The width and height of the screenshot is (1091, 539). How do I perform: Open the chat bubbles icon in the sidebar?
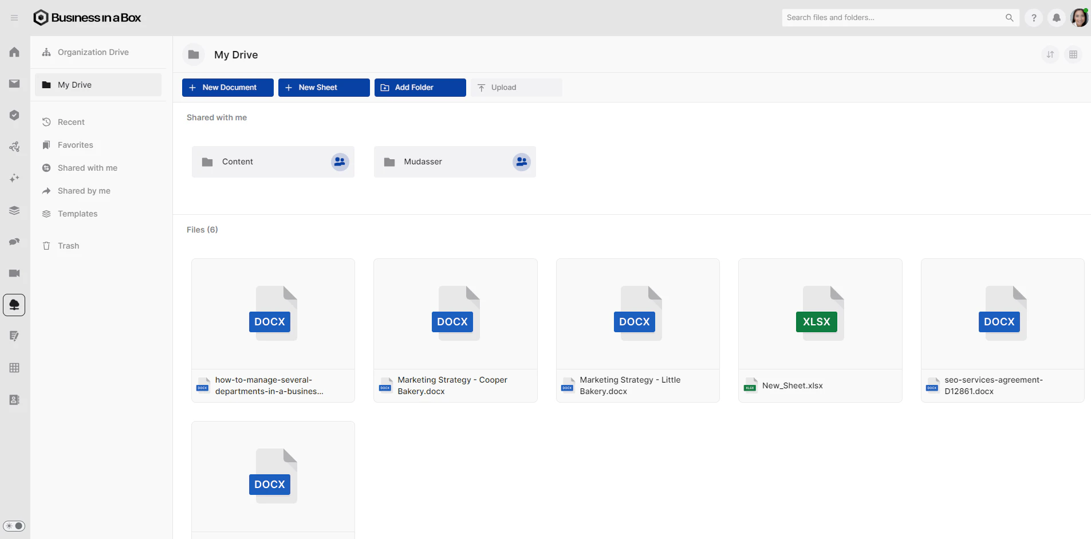coord(14,242)
